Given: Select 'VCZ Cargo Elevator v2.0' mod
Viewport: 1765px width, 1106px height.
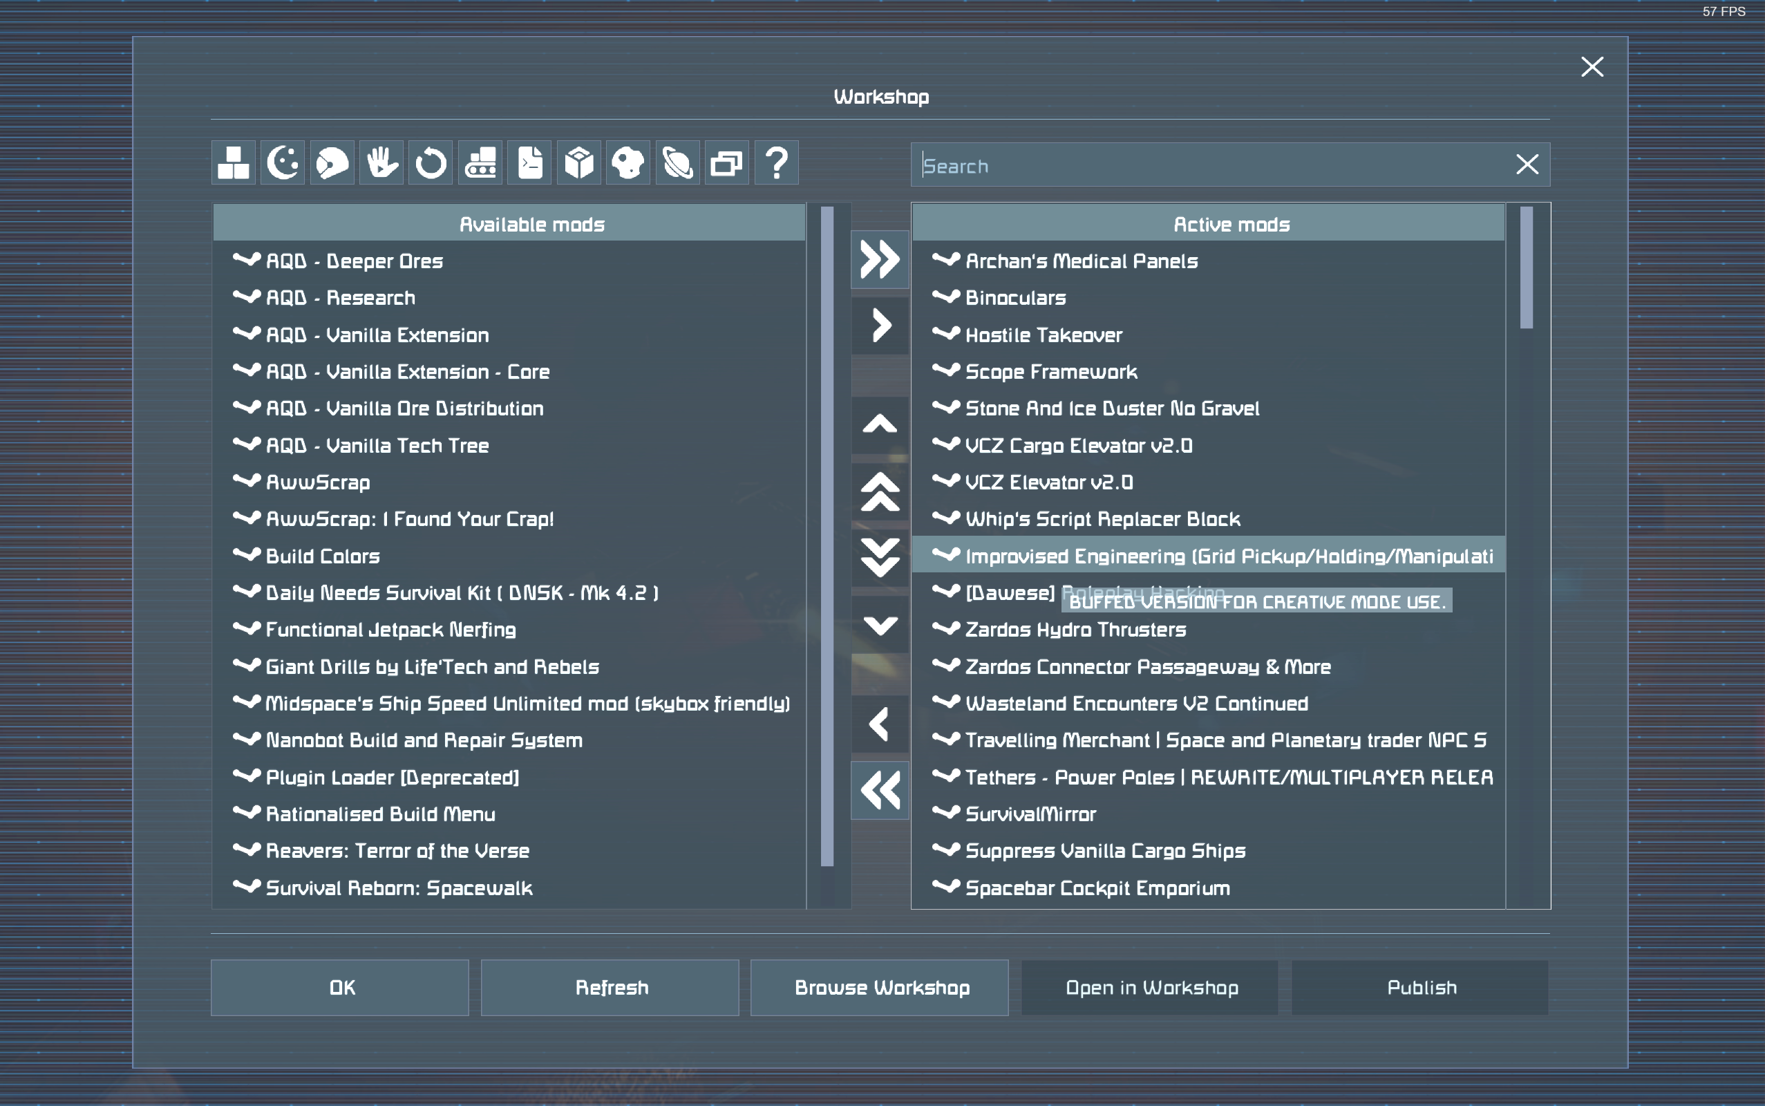Looking at the screenshot, I should (x=1209, y=445).
